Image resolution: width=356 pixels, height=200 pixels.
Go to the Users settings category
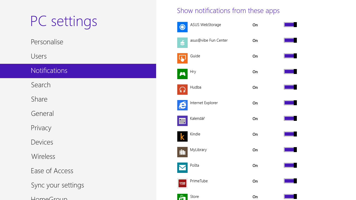39,56
